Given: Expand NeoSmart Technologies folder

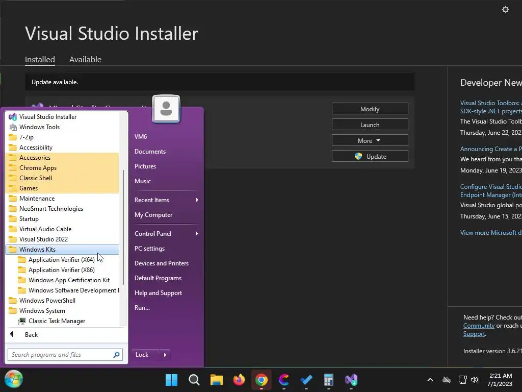Looking at the screenshot, I should (62, 209).
